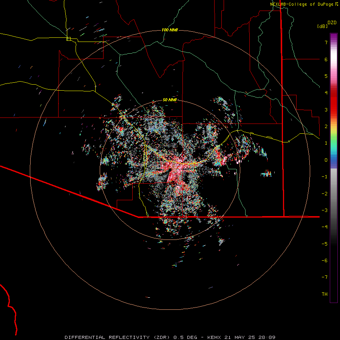The image size is (340, 340).
Task: Click the 6 dB color scale label
Action: (x=326, y=59)
